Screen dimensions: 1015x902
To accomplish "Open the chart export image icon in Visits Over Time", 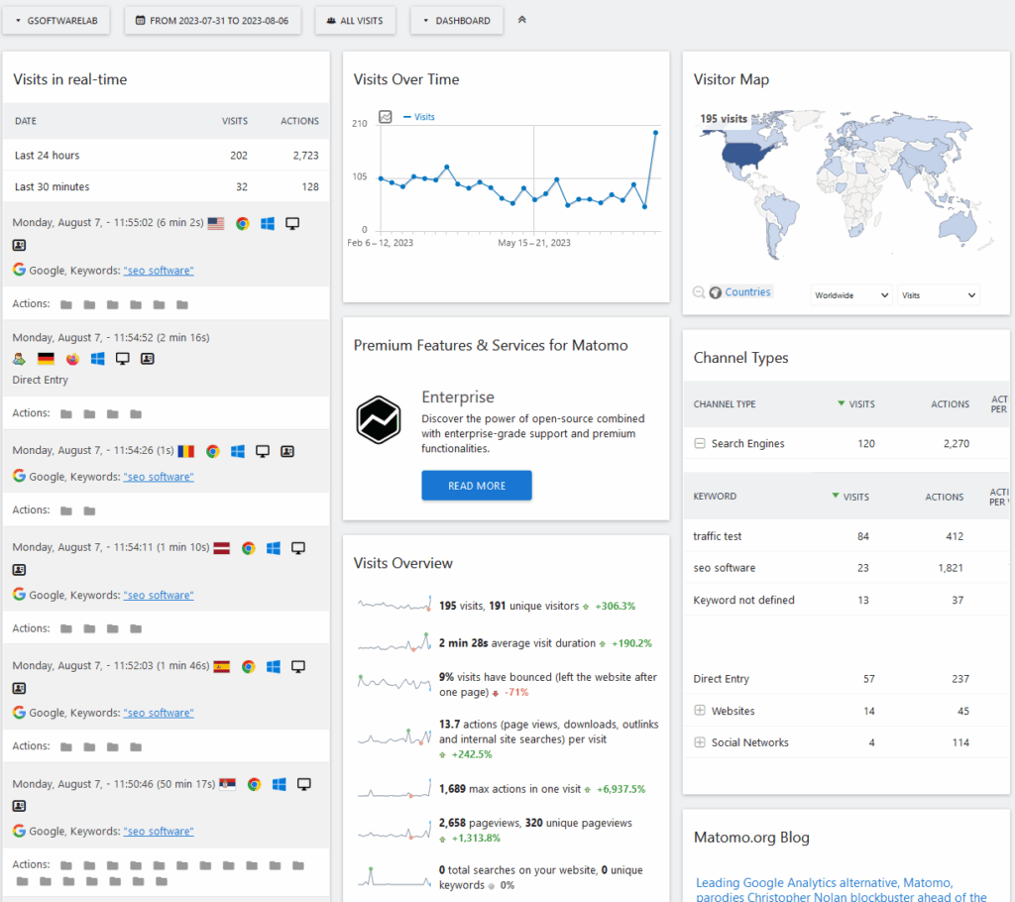I will tap(386, 117).
